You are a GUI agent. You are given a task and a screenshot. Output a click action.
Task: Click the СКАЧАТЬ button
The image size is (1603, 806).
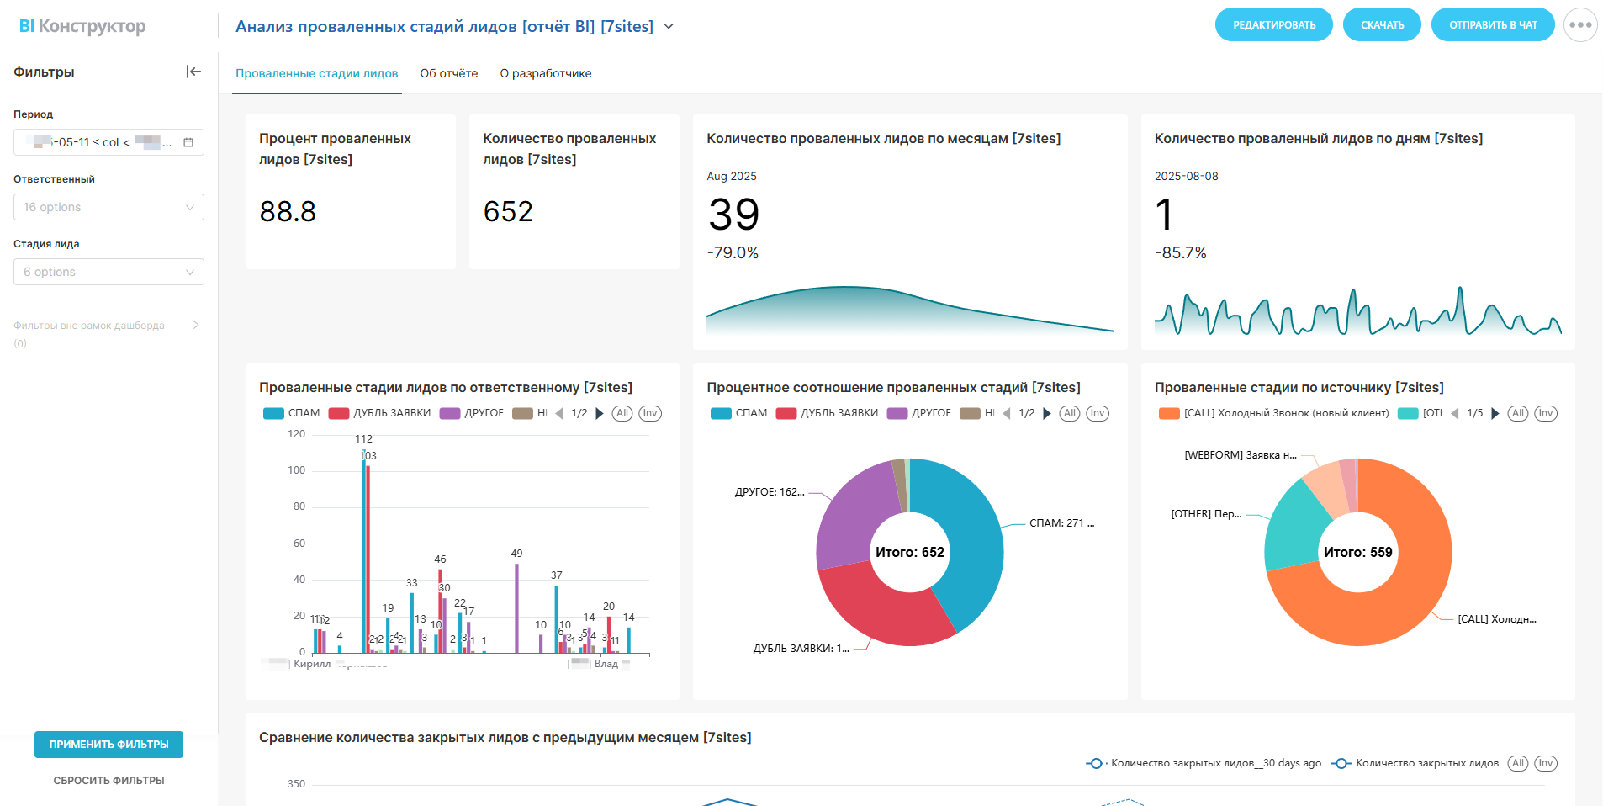click(x=1382, y=24)
